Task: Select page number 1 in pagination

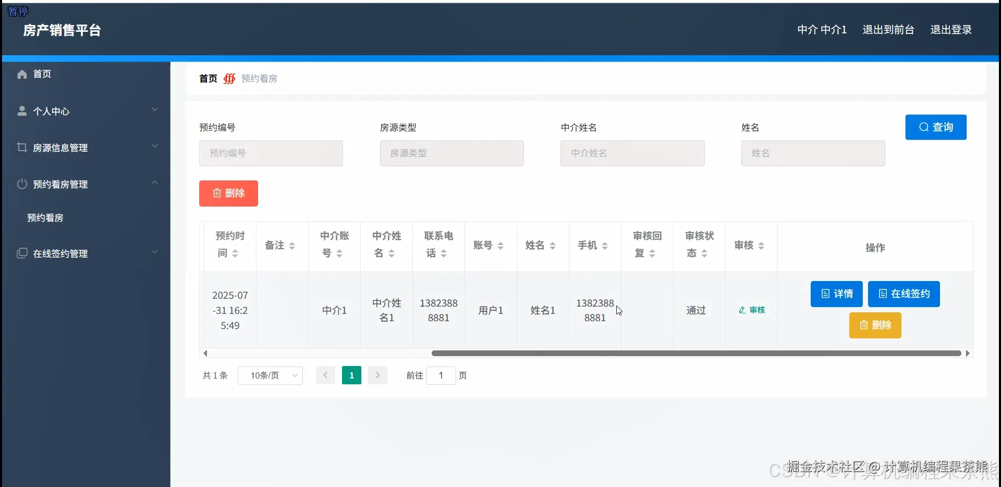Action: pos(351,375)
